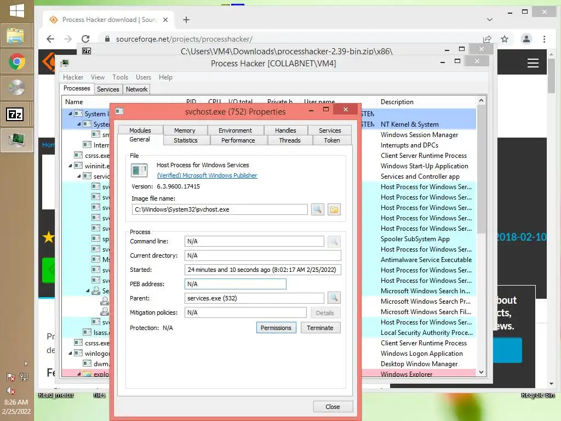Click the share page icon in address bar
This screenshot has height=421, width=561.
coord(487,39)
